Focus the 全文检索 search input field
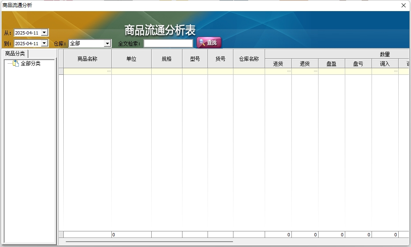 pos(168,43)
